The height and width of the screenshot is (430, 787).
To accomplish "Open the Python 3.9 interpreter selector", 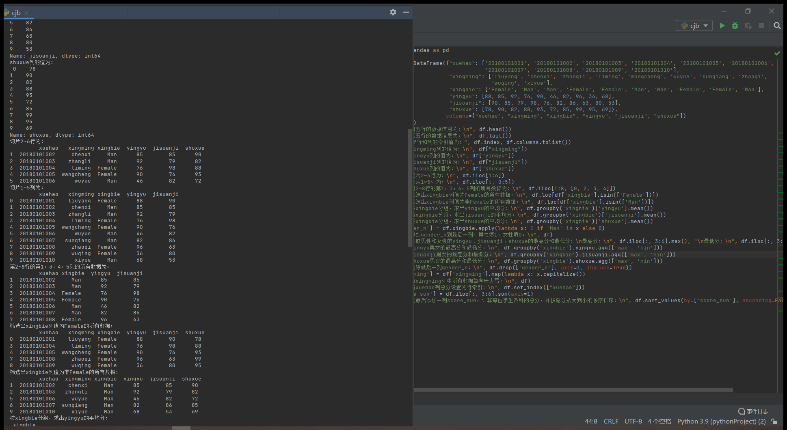I will (x=721, y=421).
